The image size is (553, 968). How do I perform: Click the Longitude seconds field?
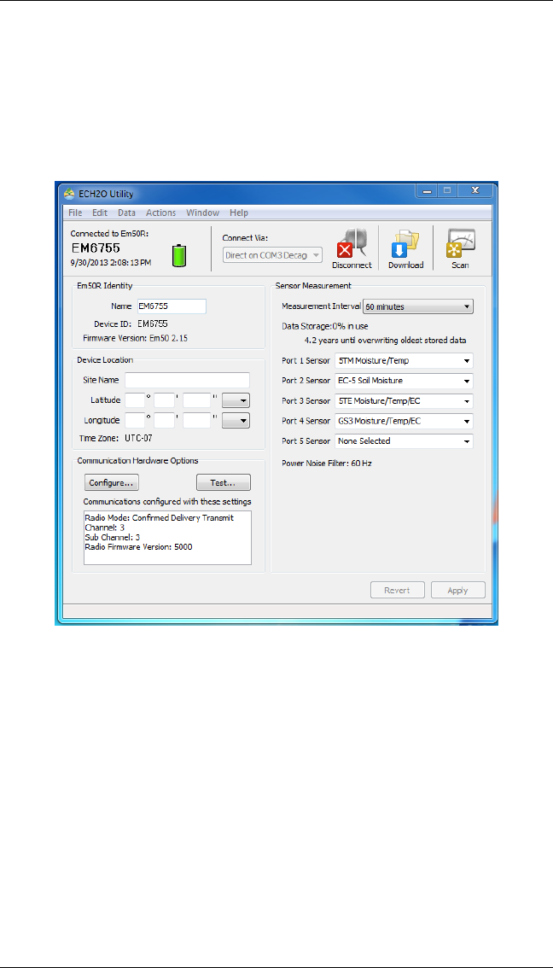point(197,421)
